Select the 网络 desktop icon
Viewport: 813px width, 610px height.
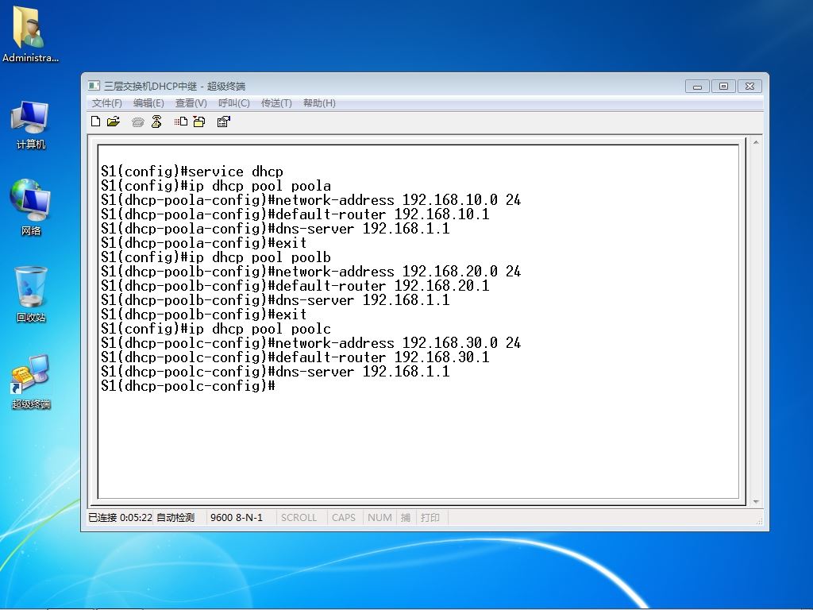pyautogui.click(x=31, y=207)
